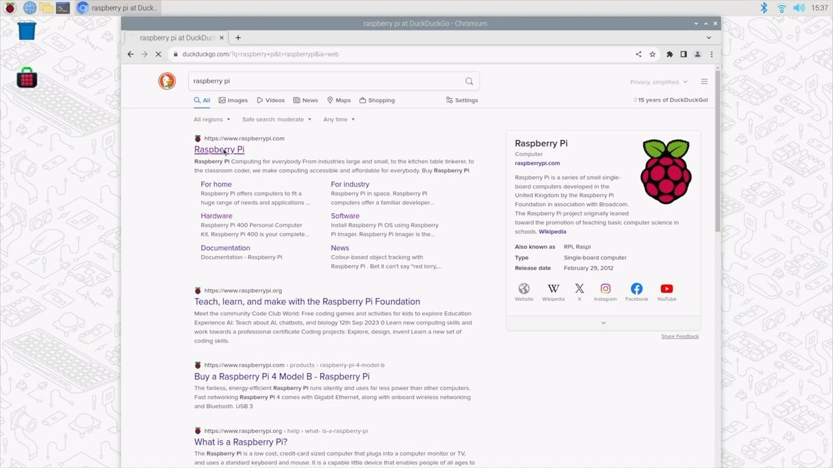Open the News sitelink under Raspberry Pi

(x=340, y=248)
